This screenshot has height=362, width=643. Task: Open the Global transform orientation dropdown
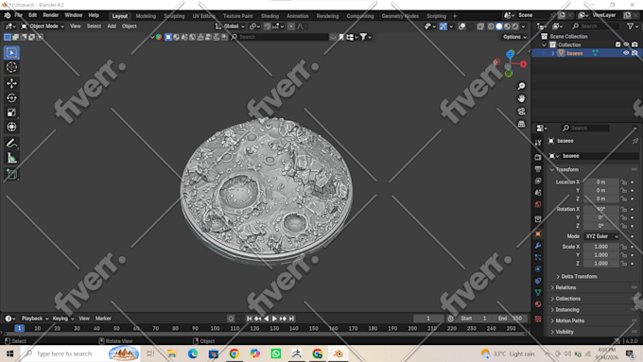pos(230,26)
